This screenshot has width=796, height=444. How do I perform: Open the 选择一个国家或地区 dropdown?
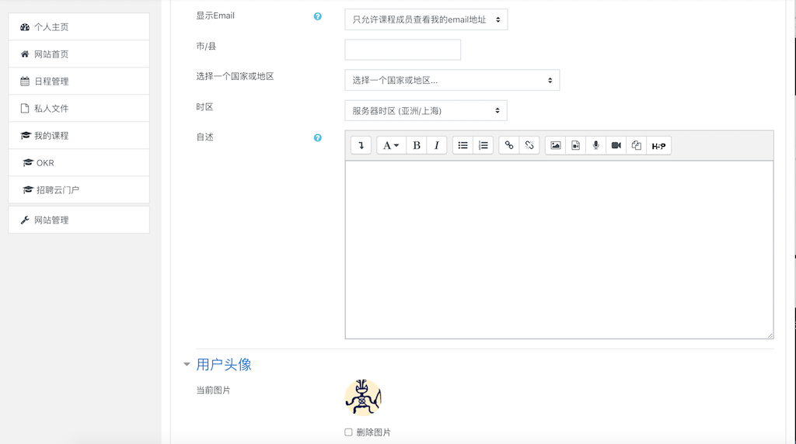452,80
